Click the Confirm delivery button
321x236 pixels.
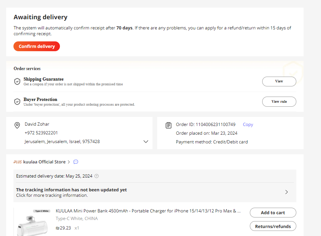(x=37, y=46)
